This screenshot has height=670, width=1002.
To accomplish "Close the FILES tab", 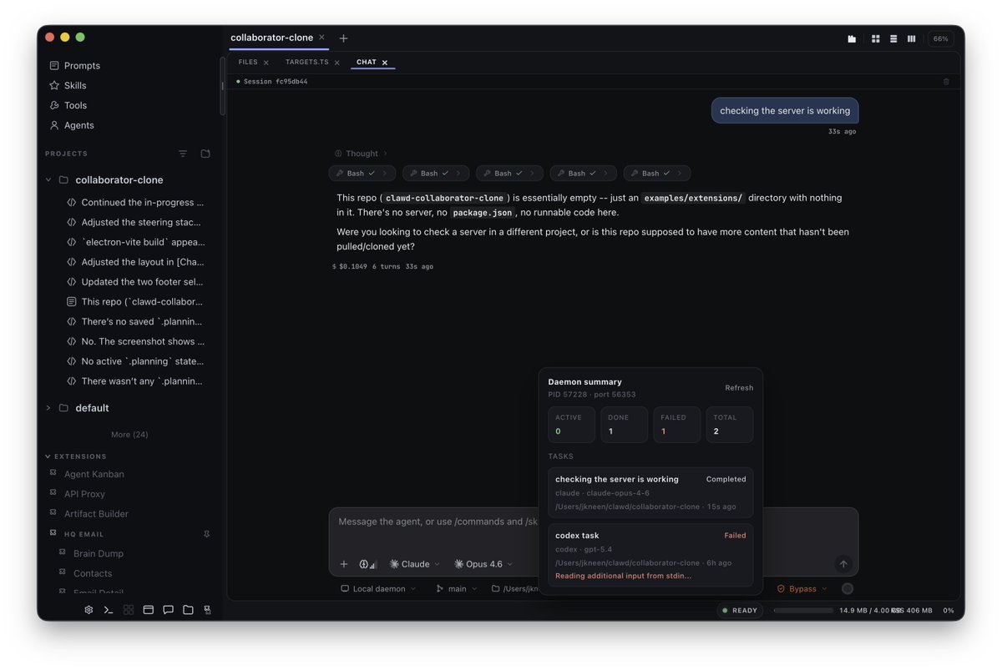I will (x=266, y=63).
